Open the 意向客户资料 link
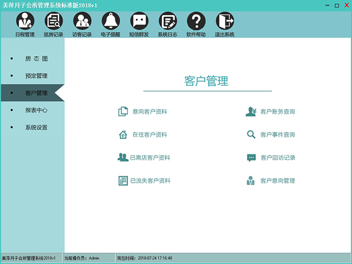 149,112
